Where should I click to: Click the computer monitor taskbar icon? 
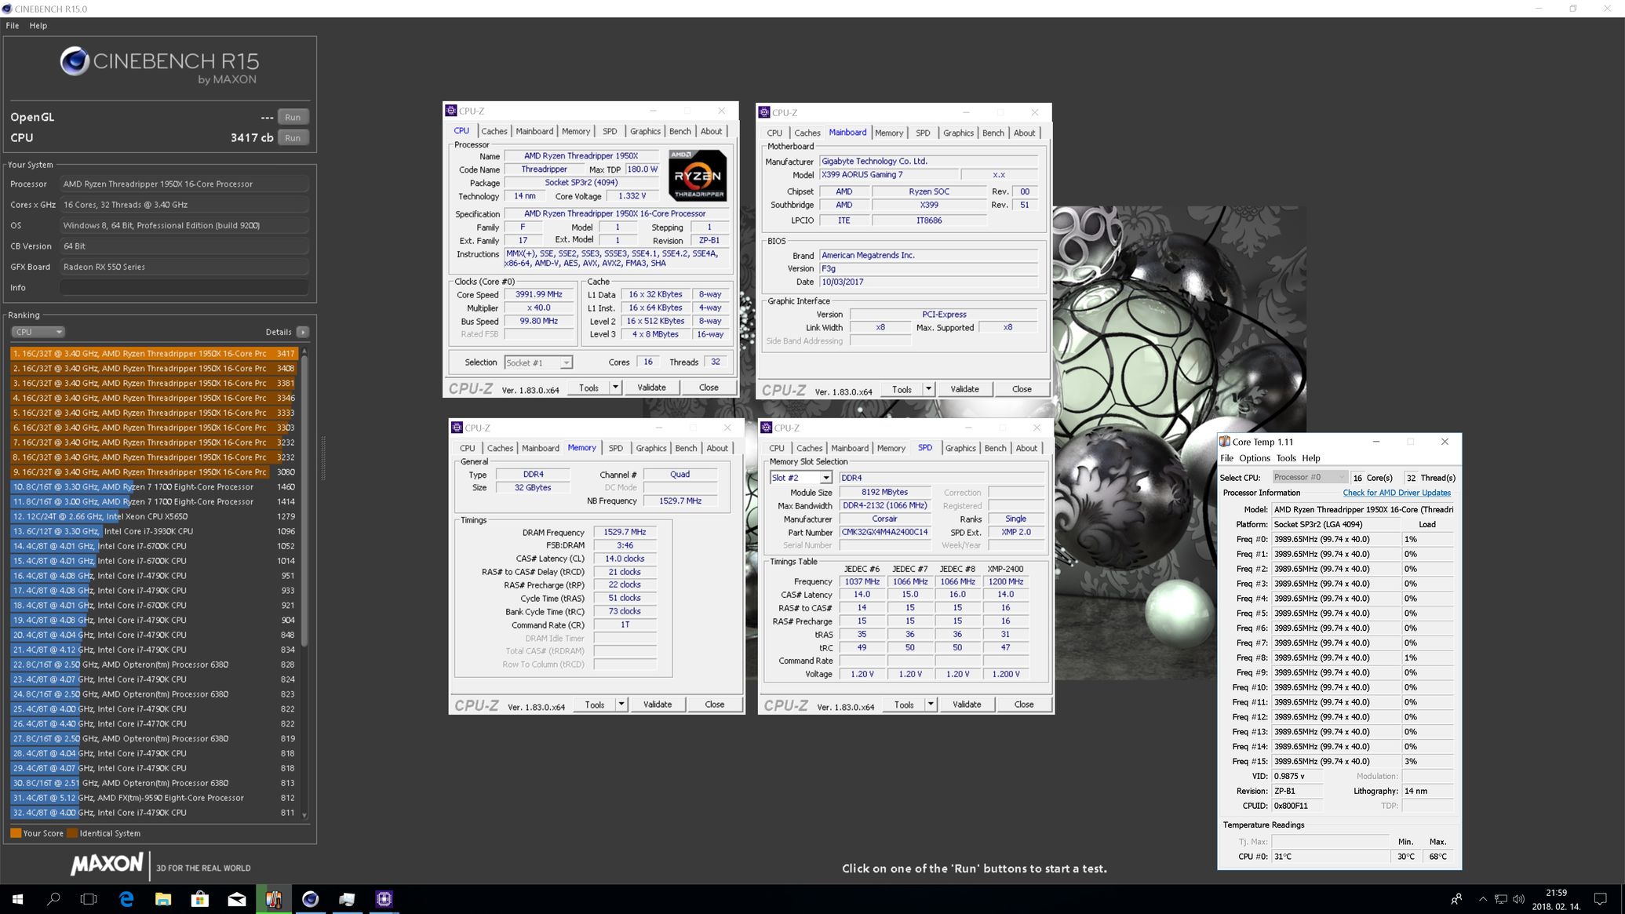coord(347,899)
